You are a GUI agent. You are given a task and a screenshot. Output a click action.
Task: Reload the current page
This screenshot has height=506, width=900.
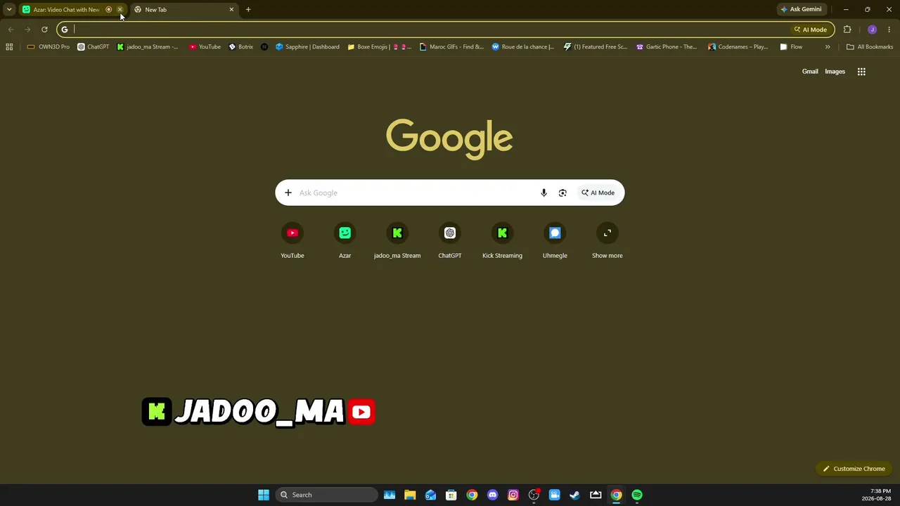[x=44, y=30]
